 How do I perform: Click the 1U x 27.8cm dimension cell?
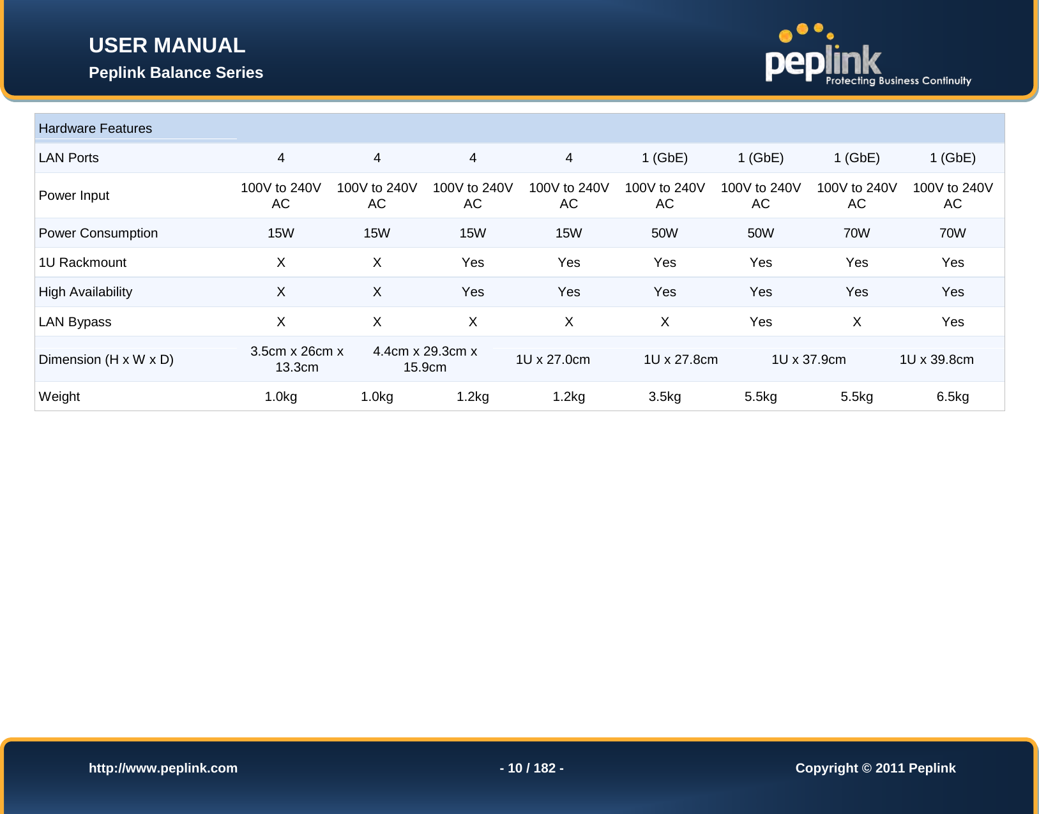681,359
